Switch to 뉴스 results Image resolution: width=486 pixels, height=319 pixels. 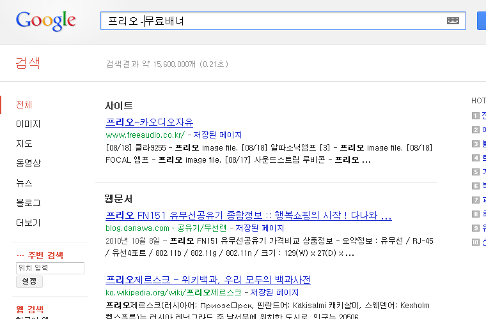click(x=24, y=183)
